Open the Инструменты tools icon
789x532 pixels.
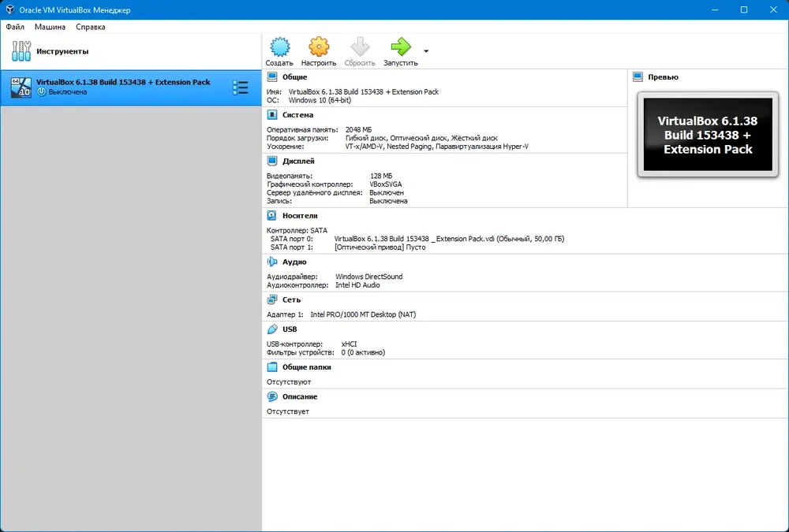pyautogui.click(x=21, y=51)
